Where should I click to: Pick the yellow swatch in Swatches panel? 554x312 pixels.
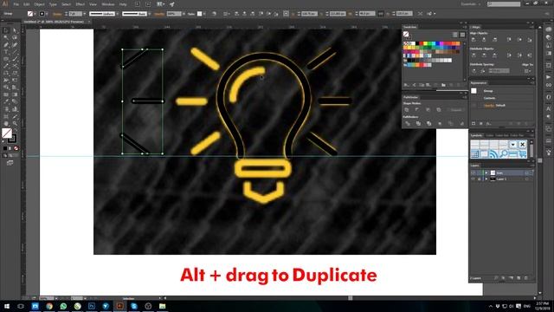425,43
